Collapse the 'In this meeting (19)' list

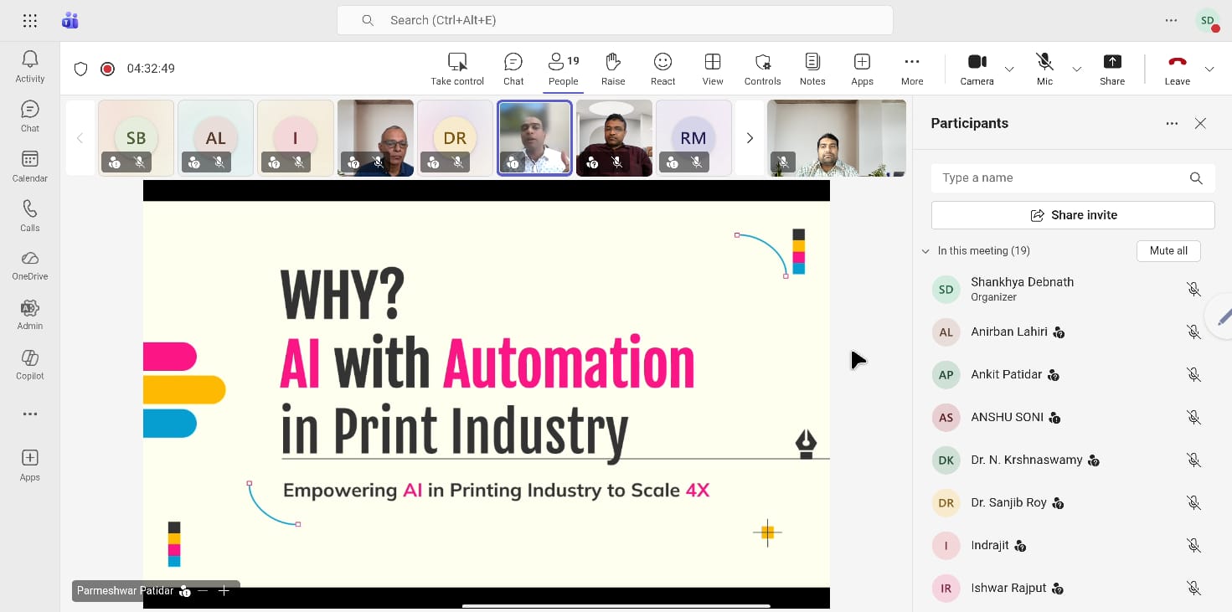click(x=925, y=251)
